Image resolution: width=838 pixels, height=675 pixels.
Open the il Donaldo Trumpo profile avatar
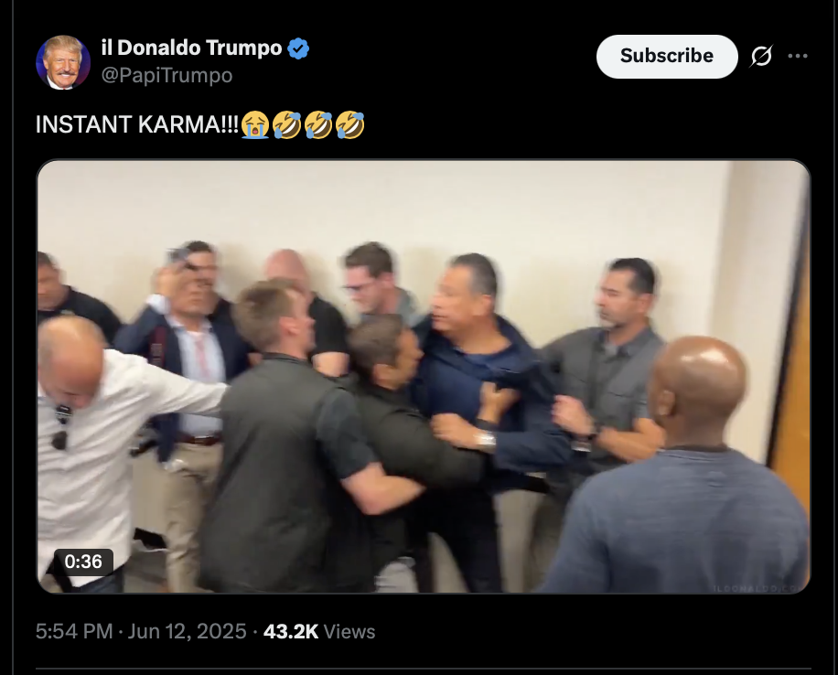pos(63,62)
